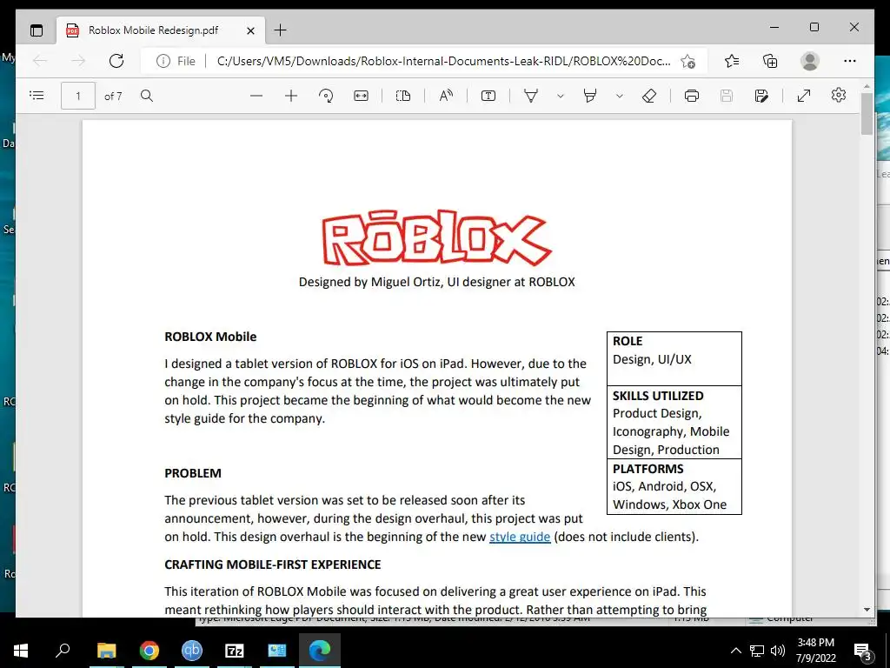Select the Erase tool
890x668 pixels.
pyautogui.click(x=649, y=96)
